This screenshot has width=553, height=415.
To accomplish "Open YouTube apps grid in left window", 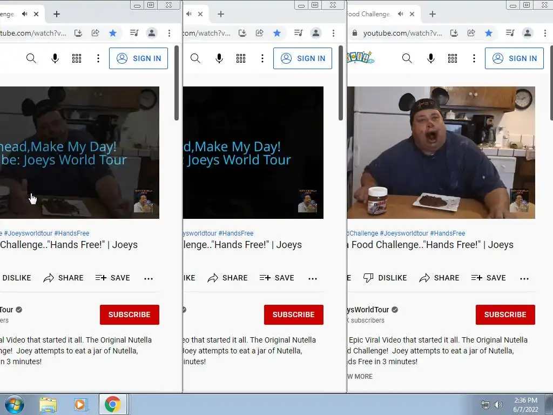I will pyautogui.click(x=77, y=58).
